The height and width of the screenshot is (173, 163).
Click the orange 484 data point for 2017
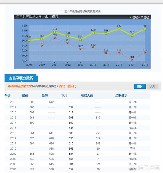[132, 60]
